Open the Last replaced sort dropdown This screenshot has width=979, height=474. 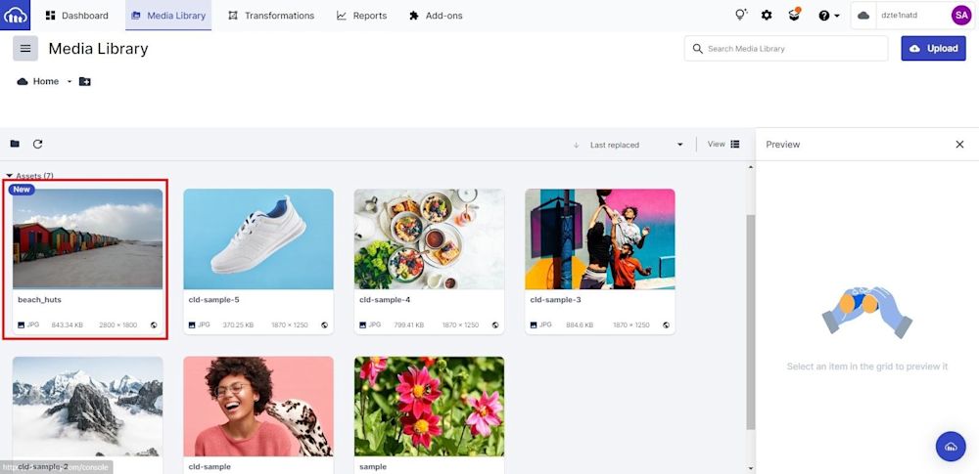pyautogui.click(x=635, y=145)
